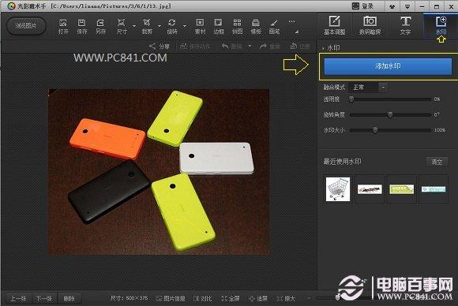Open the 拼图 collage tool
Viewport: 458px width, 306px height.
[237, 27]
